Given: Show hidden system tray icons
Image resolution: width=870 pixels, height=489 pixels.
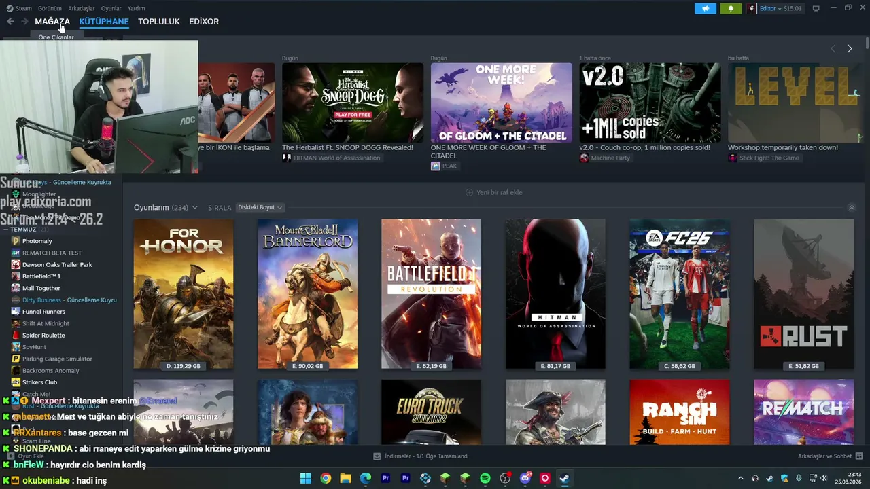Looking at the screenshot, I should coord(741,478).
